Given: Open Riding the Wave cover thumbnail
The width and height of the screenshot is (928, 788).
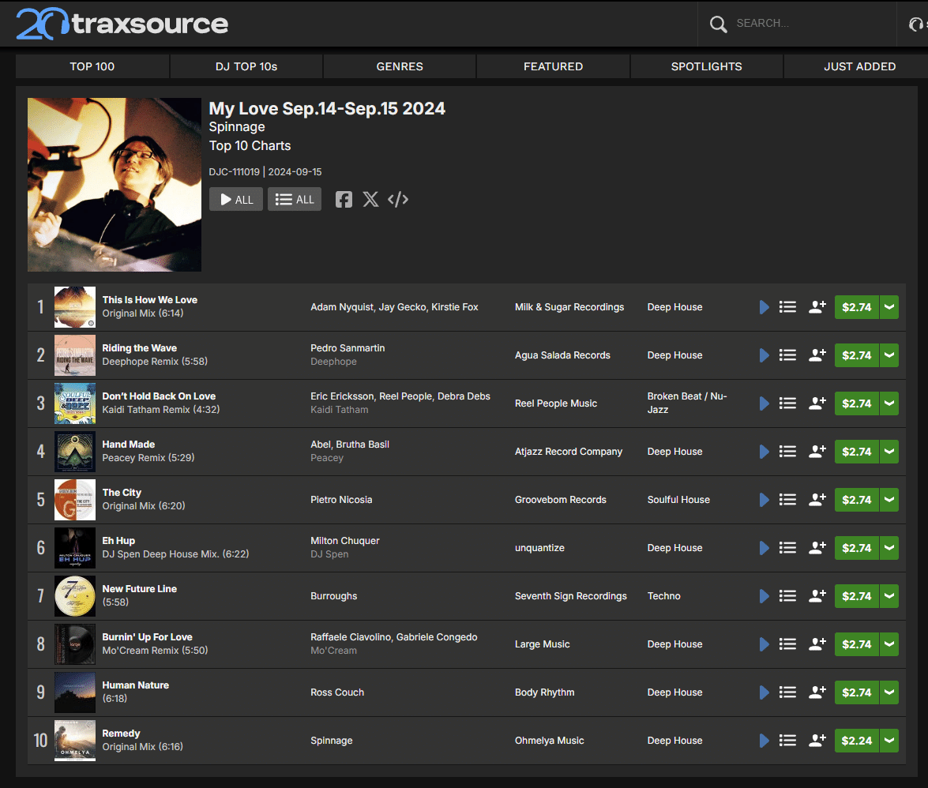Looking at the screenshot, I should pos(74,355).
